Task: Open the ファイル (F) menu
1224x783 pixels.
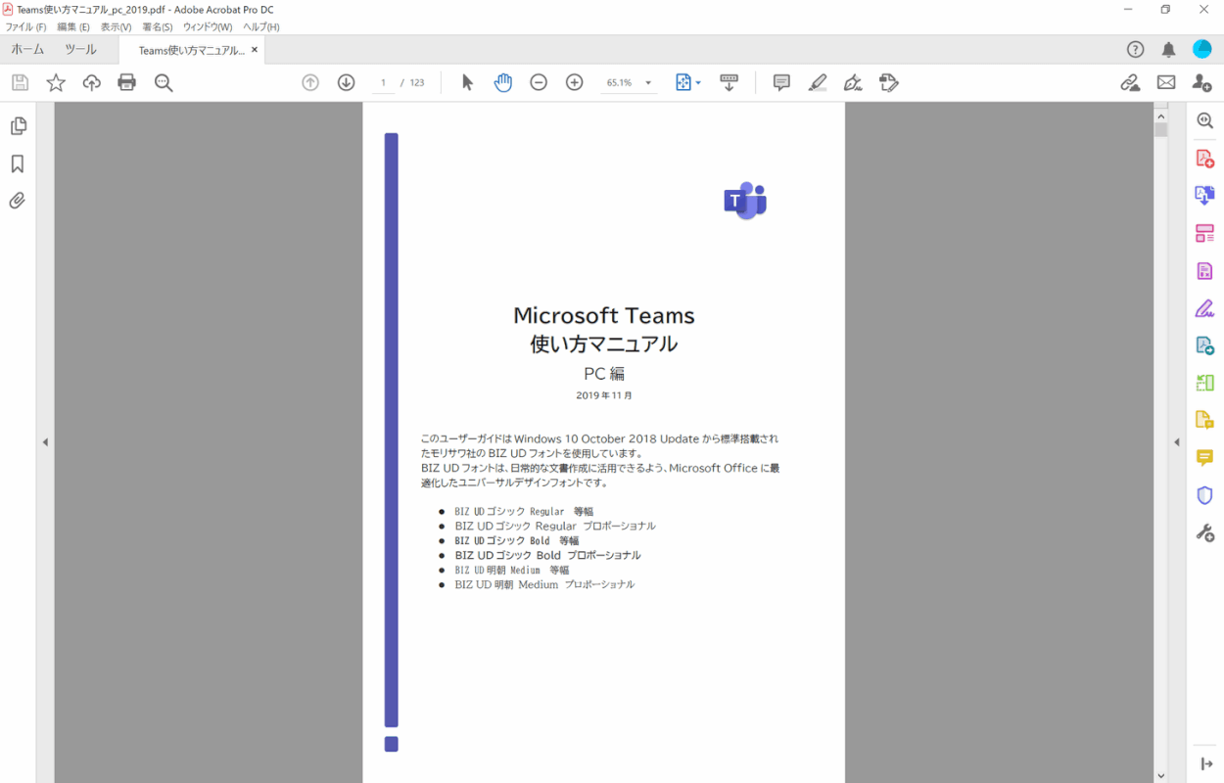Action: click(26, 27)
